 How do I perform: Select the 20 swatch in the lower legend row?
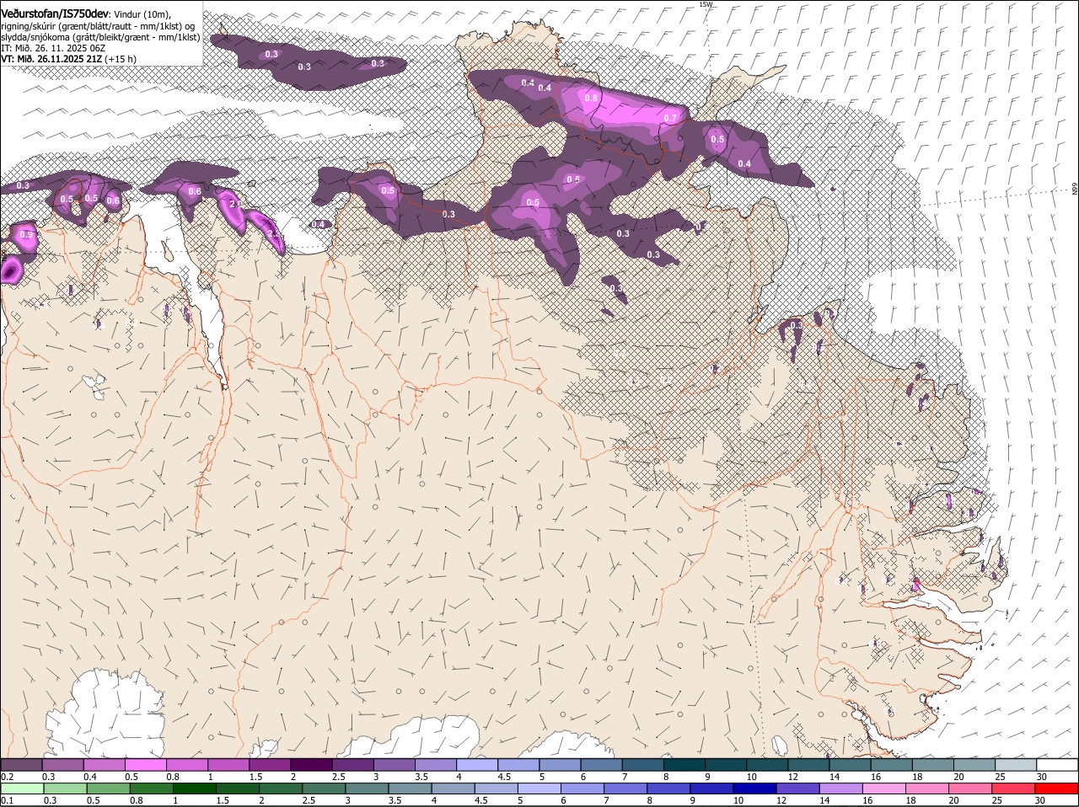tap(969, 788)
